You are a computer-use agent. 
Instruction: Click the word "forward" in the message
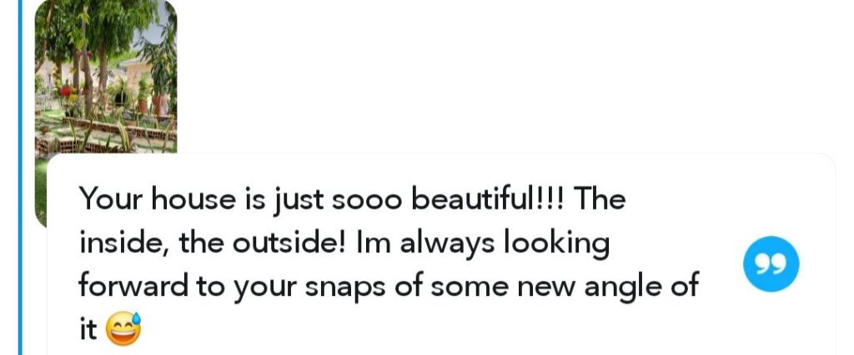point(133,287)
